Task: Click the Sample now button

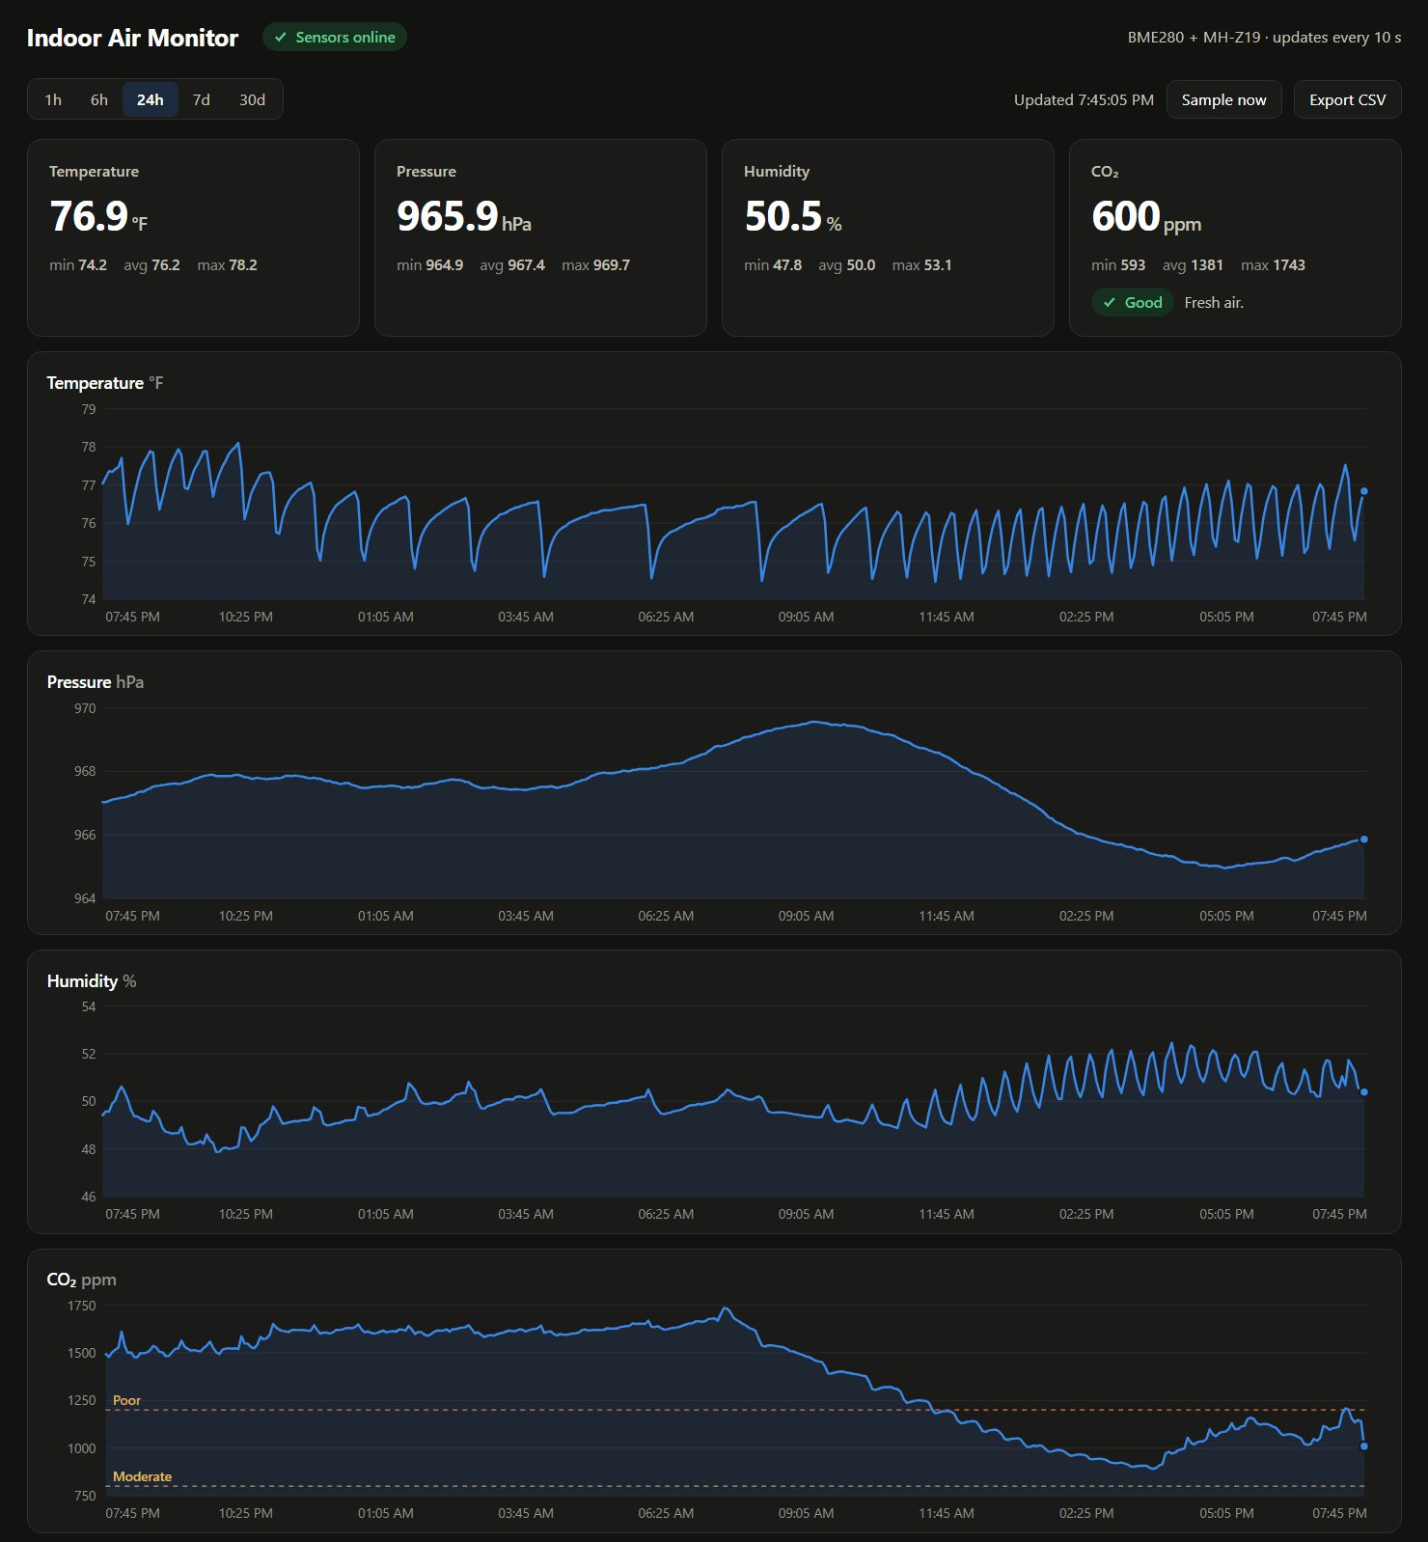Action: (x=1223, y=99)
